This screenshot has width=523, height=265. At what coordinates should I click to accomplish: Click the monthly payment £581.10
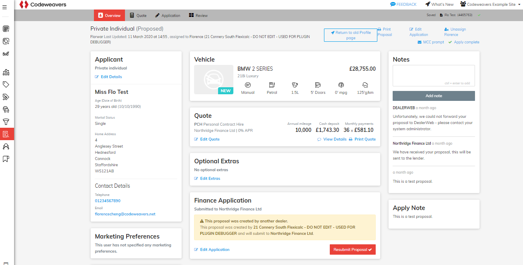pos(363,130)
